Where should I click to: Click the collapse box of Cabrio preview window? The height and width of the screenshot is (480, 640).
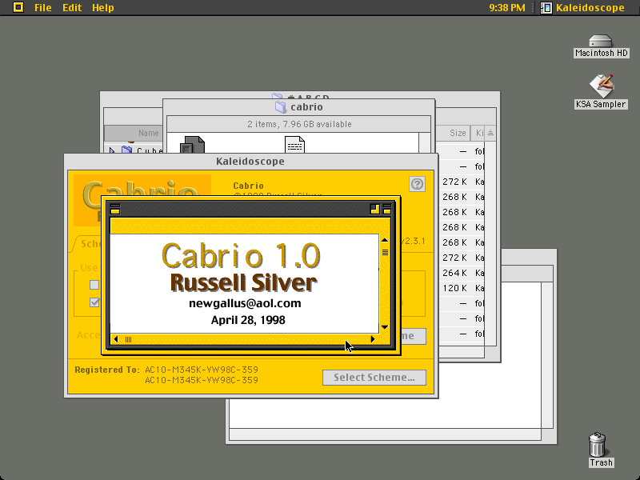[387, 209]
